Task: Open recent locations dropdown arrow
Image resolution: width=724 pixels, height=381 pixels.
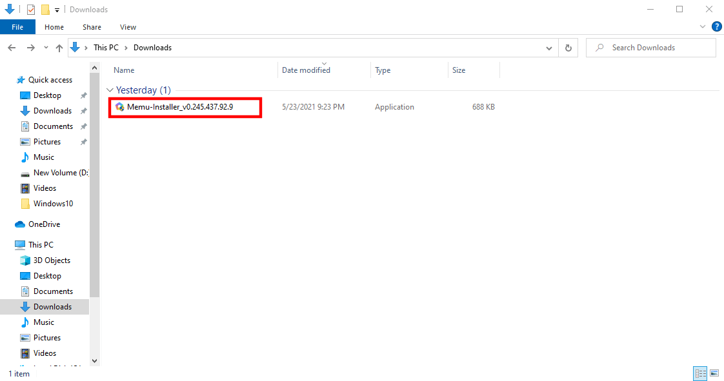Action: point(46,48)
